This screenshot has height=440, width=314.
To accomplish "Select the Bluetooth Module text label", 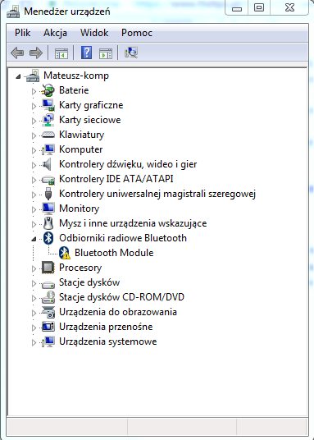I will point(114,253).
